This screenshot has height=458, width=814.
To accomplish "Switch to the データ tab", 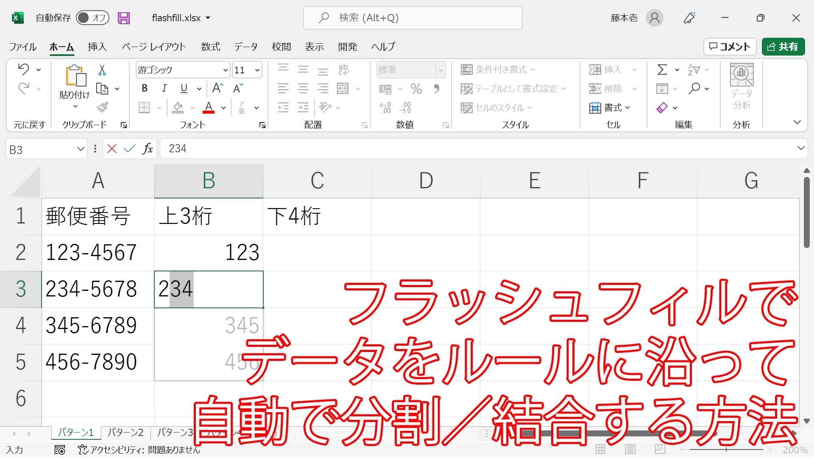I will (246, 47).
